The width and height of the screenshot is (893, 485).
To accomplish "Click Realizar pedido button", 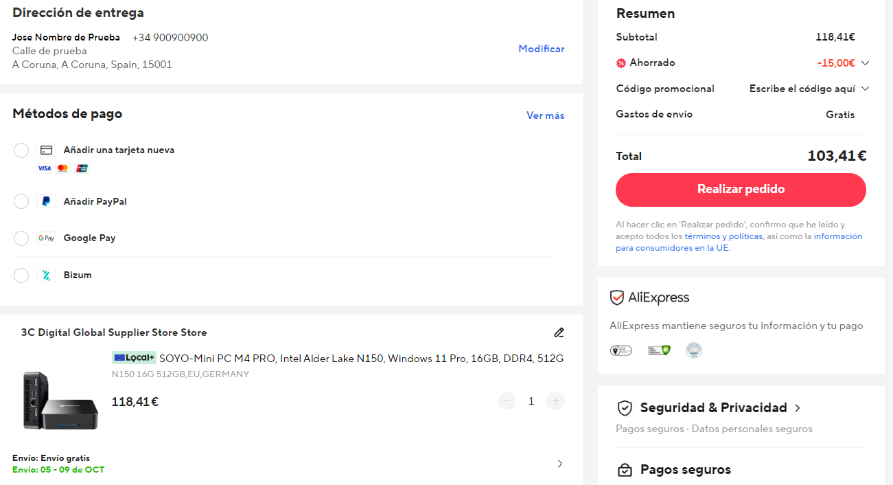I will tap(741, 190).
